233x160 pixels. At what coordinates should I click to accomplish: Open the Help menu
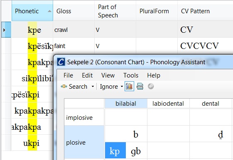(x=154, y=75)
